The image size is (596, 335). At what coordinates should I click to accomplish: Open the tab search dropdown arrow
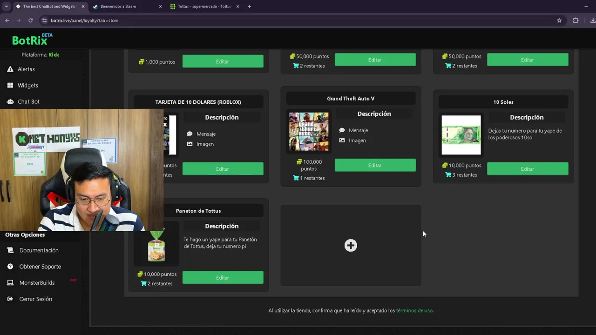click(7, 7)
